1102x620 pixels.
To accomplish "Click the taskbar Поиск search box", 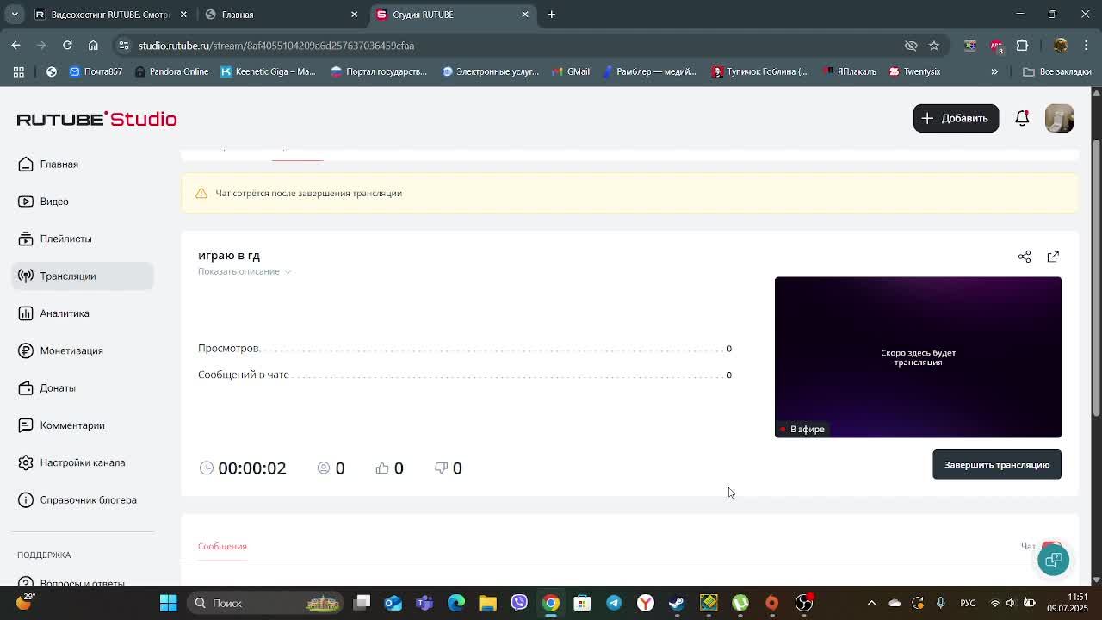I will tap(266, 603).
